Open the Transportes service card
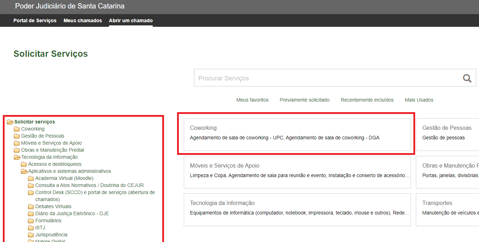This screenshot has width=479, height=242. coord(447,210)
